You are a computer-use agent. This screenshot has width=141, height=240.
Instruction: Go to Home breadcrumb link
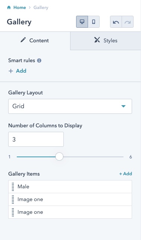click(19, 7)
